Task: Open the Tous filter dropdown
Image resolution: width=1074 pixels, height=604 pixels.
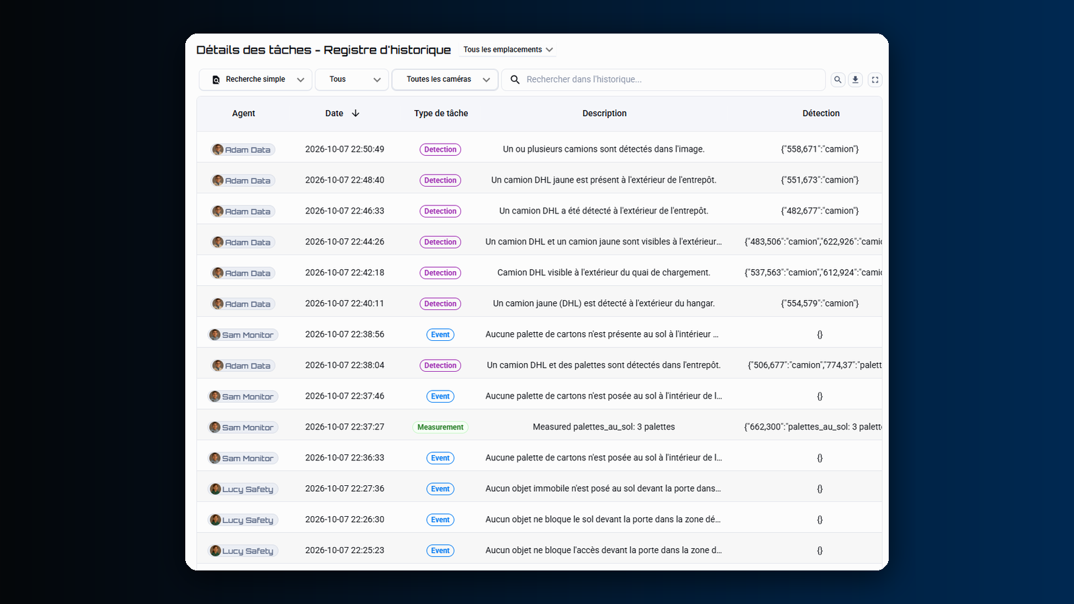Action: pyautogui.click(x=352, y=79)
